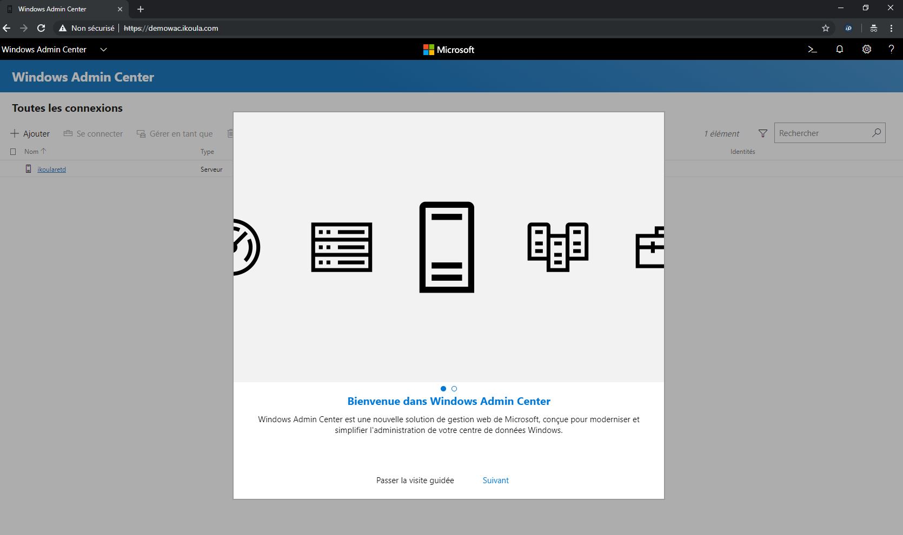Viewport: 903px width, 535px height.
Task: Click the Type column header
Action: click(x=207, y=152)
